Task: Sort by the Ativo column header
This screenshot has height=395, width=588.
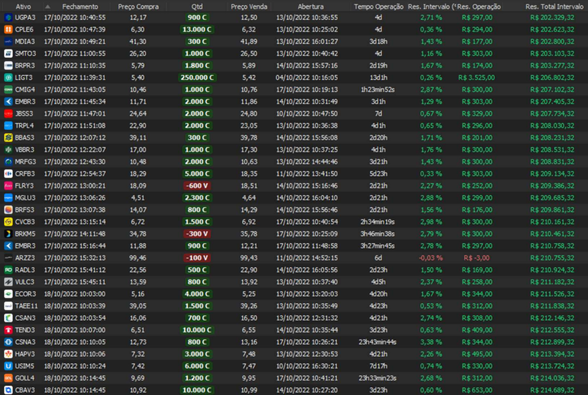Action: pyautogui.click(x=23, y=6)
